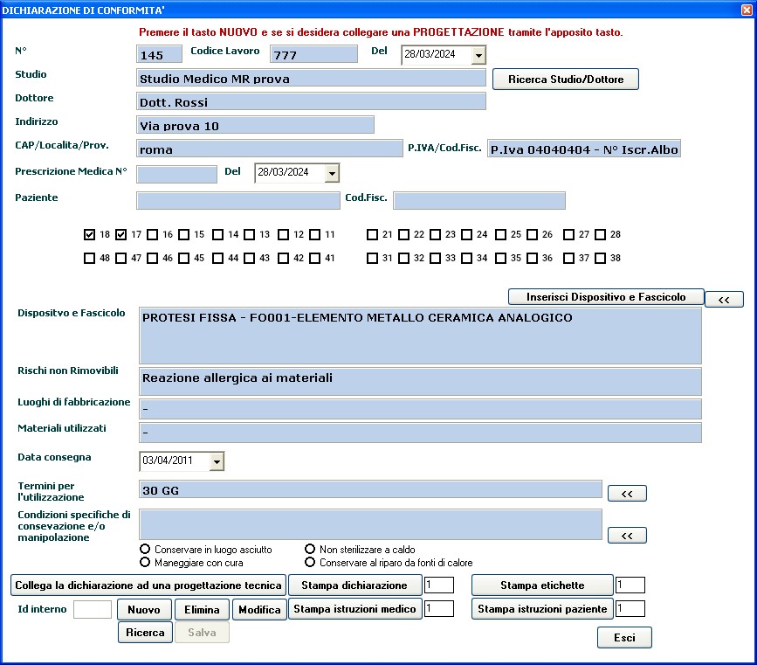Select Maneggiare con cura option
The height and width of the screenshot is (665, 757).
[x=145, y=562]
